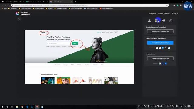Click the Awesome Screenshot logo
Viewport: 194px width, 109px height.
coord(23,13)
